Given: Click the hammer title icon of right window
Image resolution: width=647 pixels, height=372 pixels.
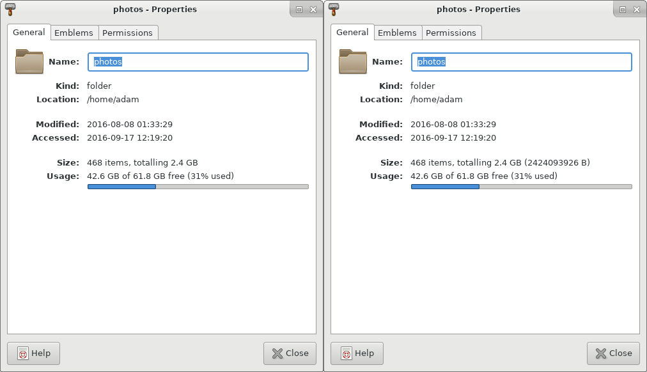Looking at the screenshot, I should point(333,10).
